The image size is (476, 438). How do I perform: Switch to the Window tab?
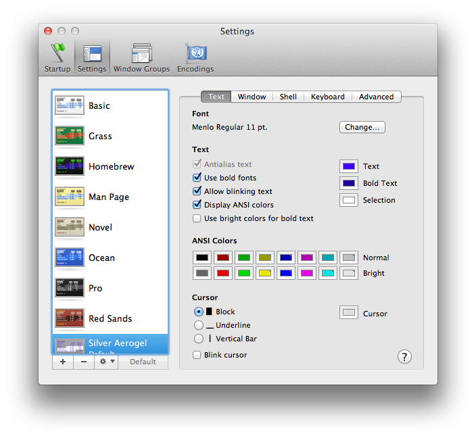[x=252, y=97]
